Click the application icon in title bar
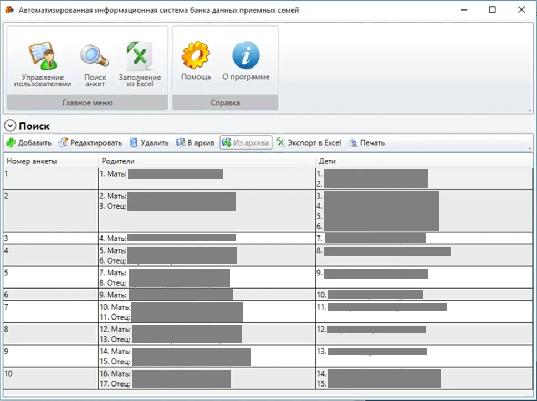This screenshot has width=537, height=401. 9,10
